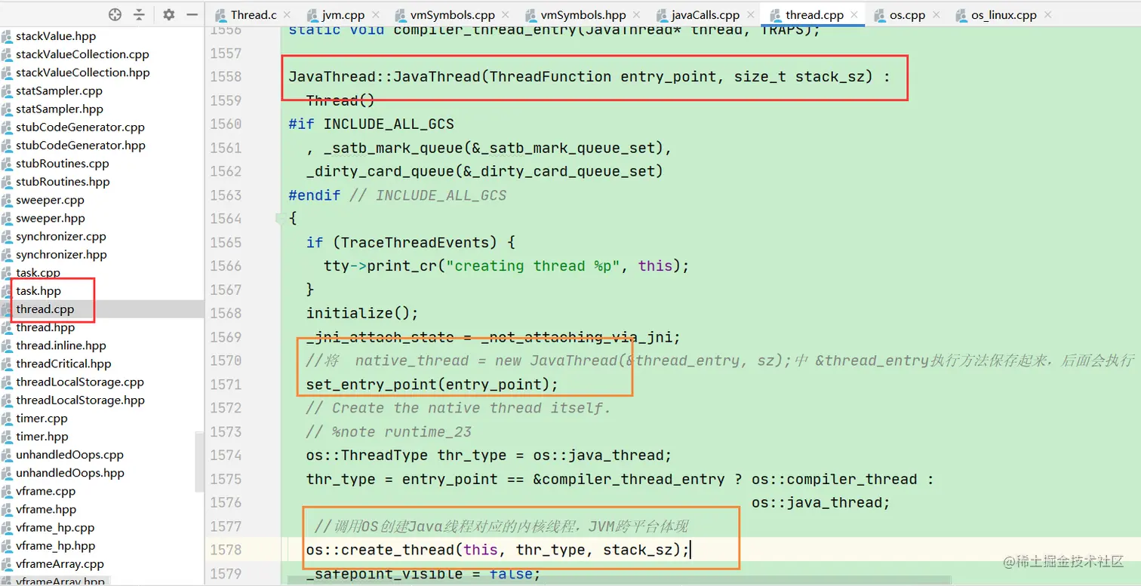Image resolution: width=1141 pixels, height=586 pixels.
Task: Click file icon beside stubRoutines.cpp
Action: pyautogui.click(x=7, y=164)
